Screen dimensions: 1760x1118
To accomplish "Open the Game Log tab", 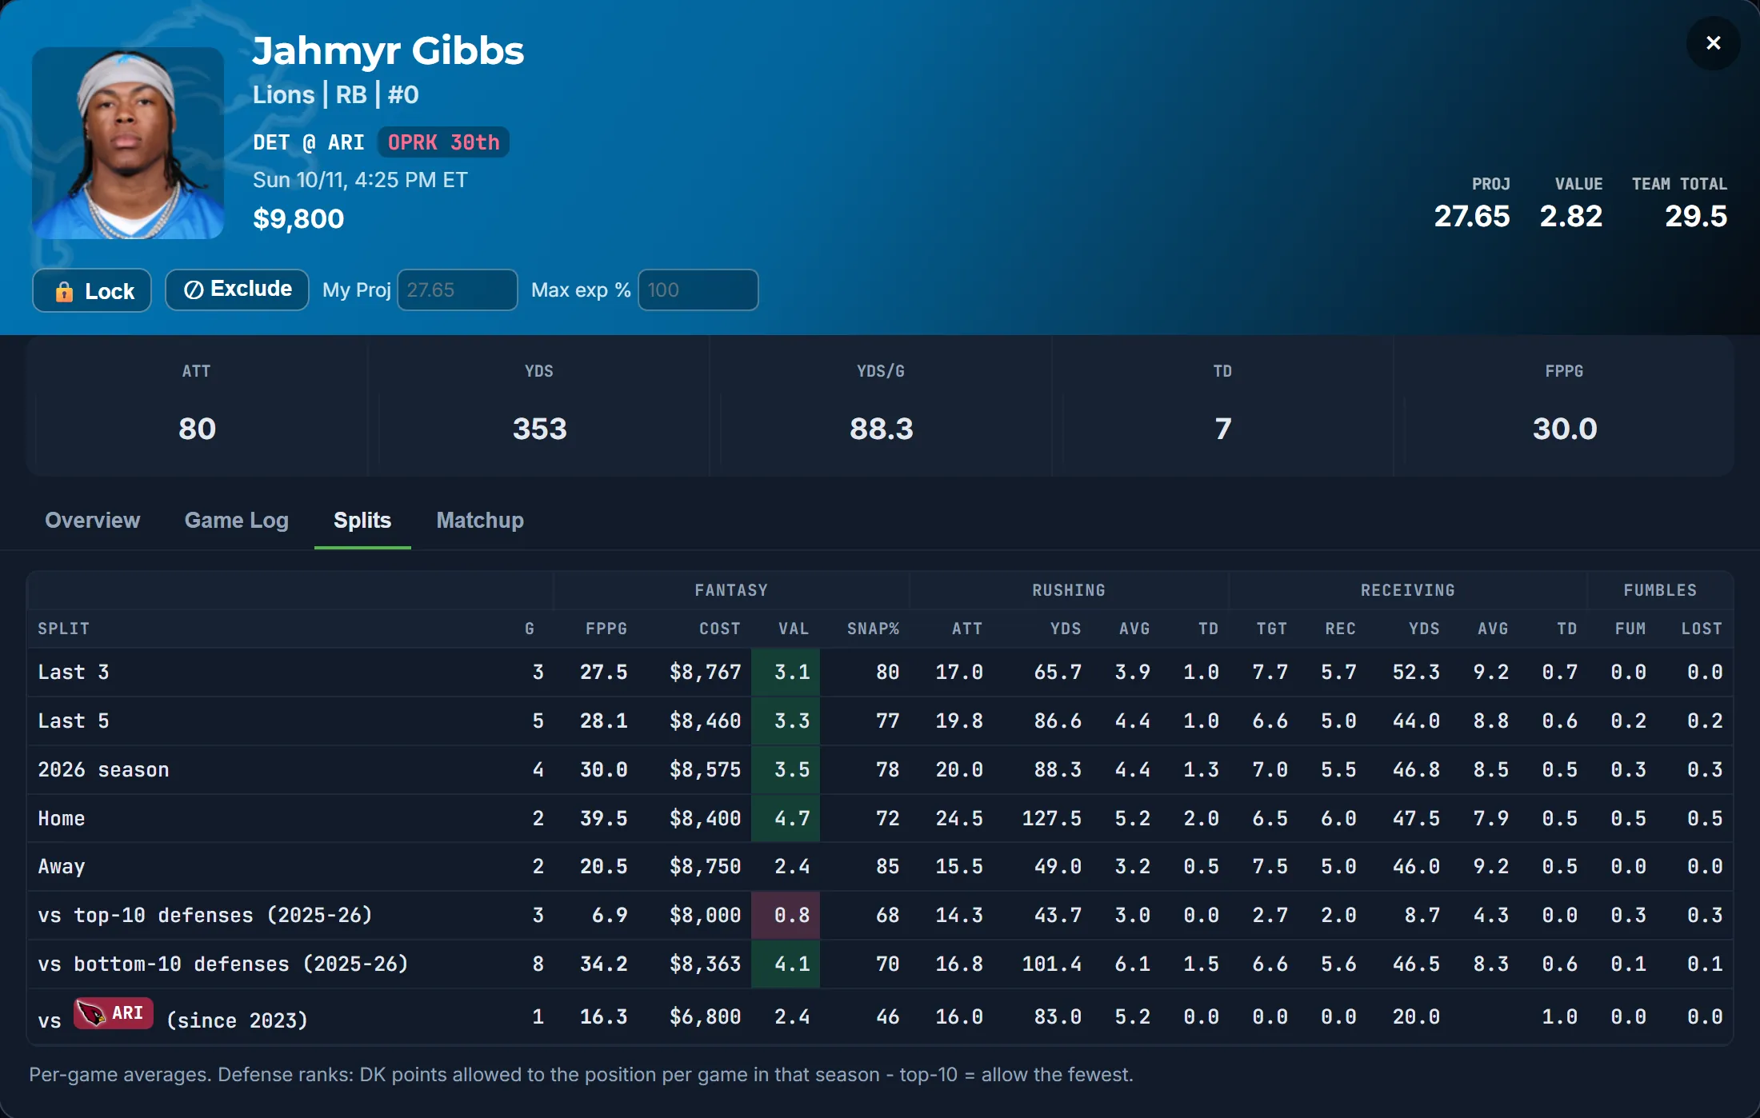I will [x=236, y=521].
